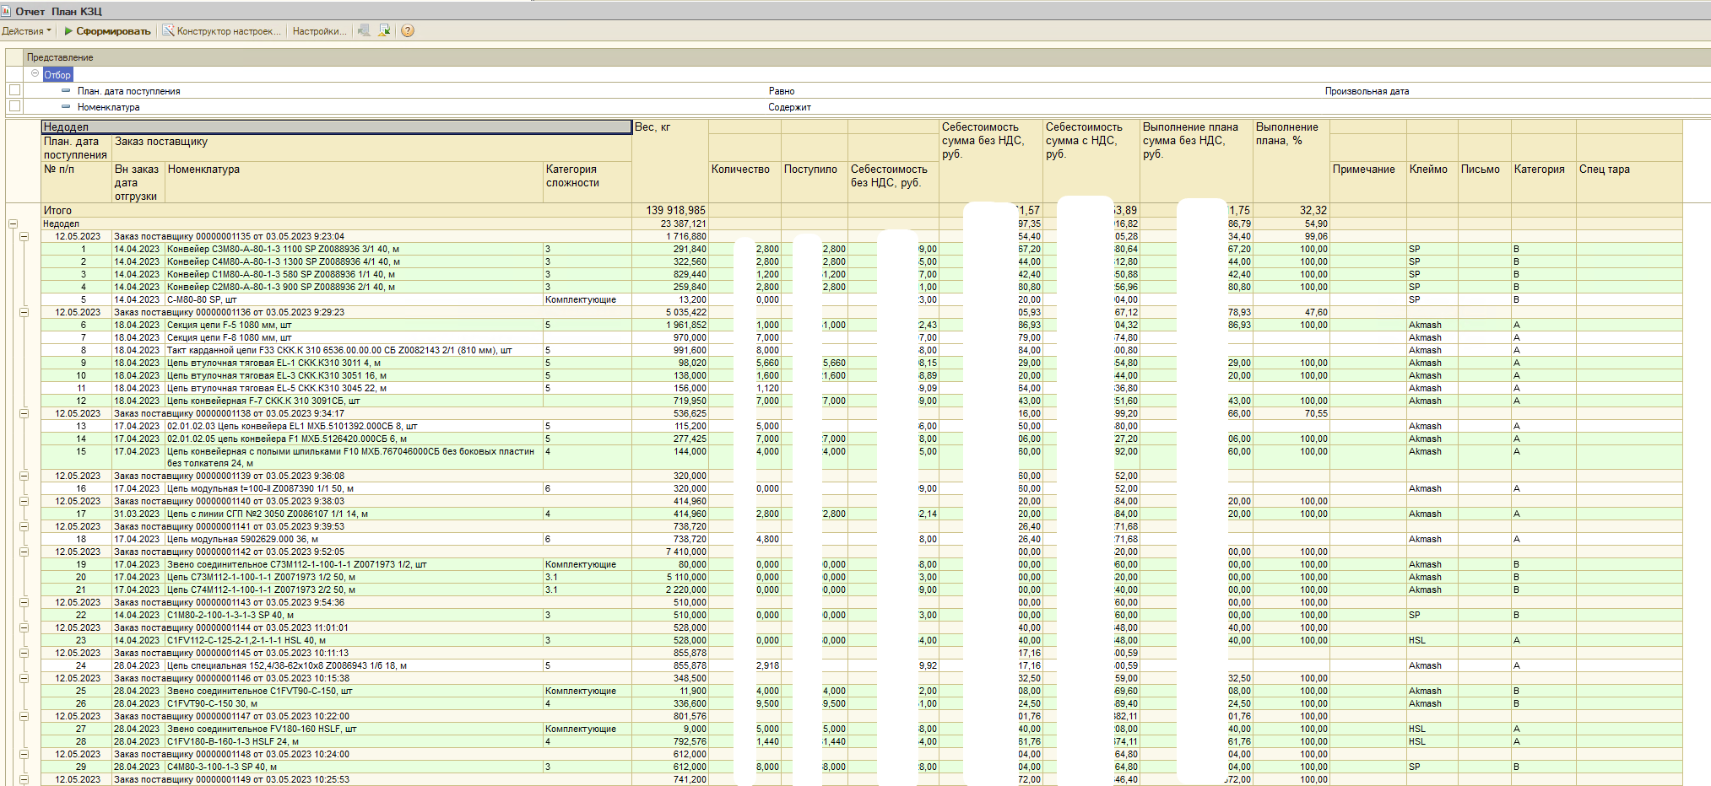This screenshot has width=1711, height=786.
Task: Collapse order group 00000001136
Action: 24,312
